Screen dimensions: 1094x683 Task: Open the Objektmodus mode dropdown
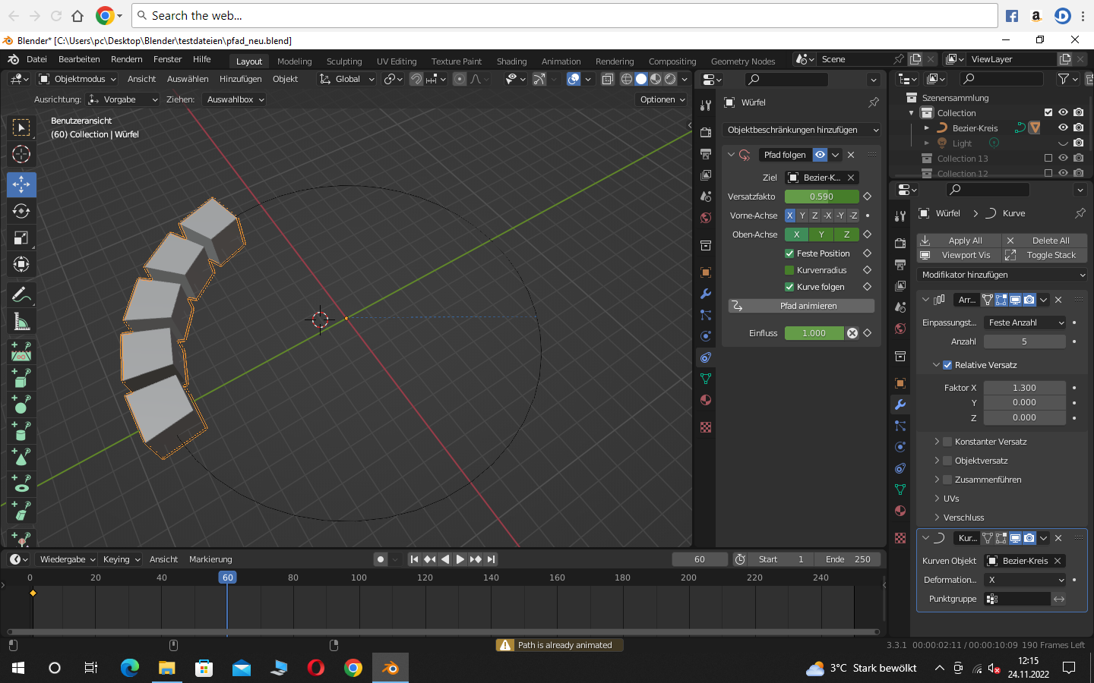coord(77,79)
